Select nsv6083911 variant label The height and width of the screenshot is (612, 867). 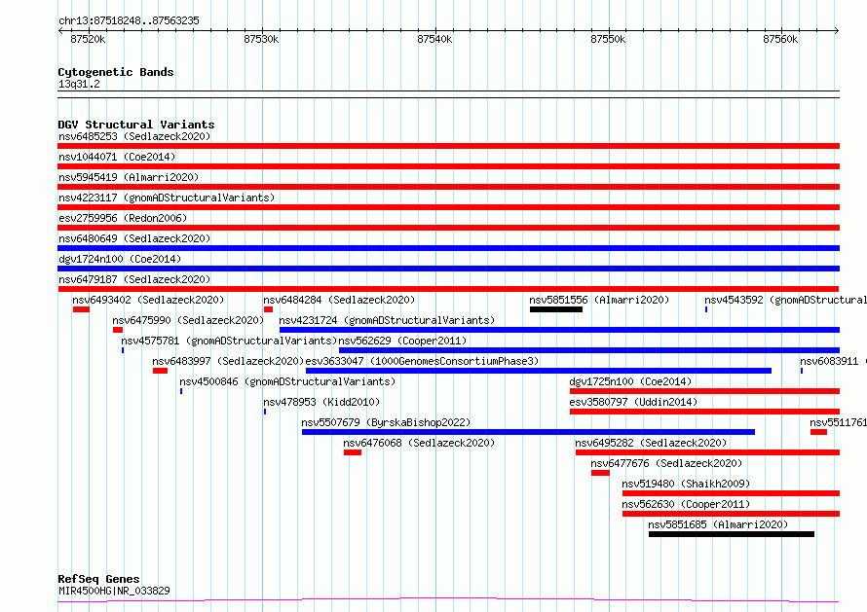[833, 361]
